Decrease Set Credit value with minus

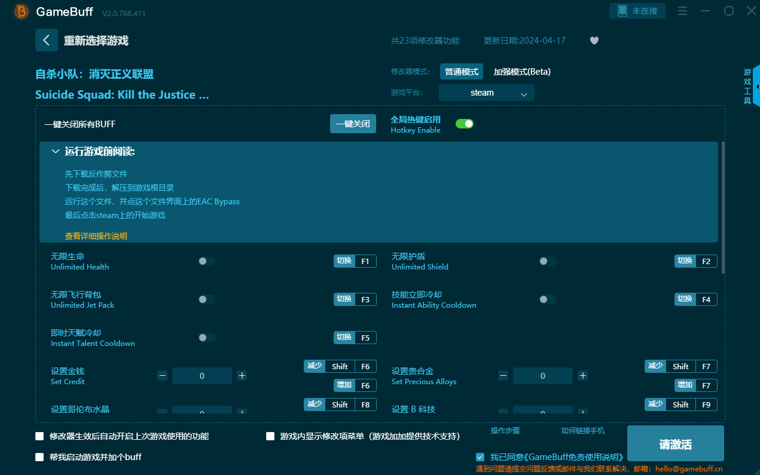click(x=163, y=376)
